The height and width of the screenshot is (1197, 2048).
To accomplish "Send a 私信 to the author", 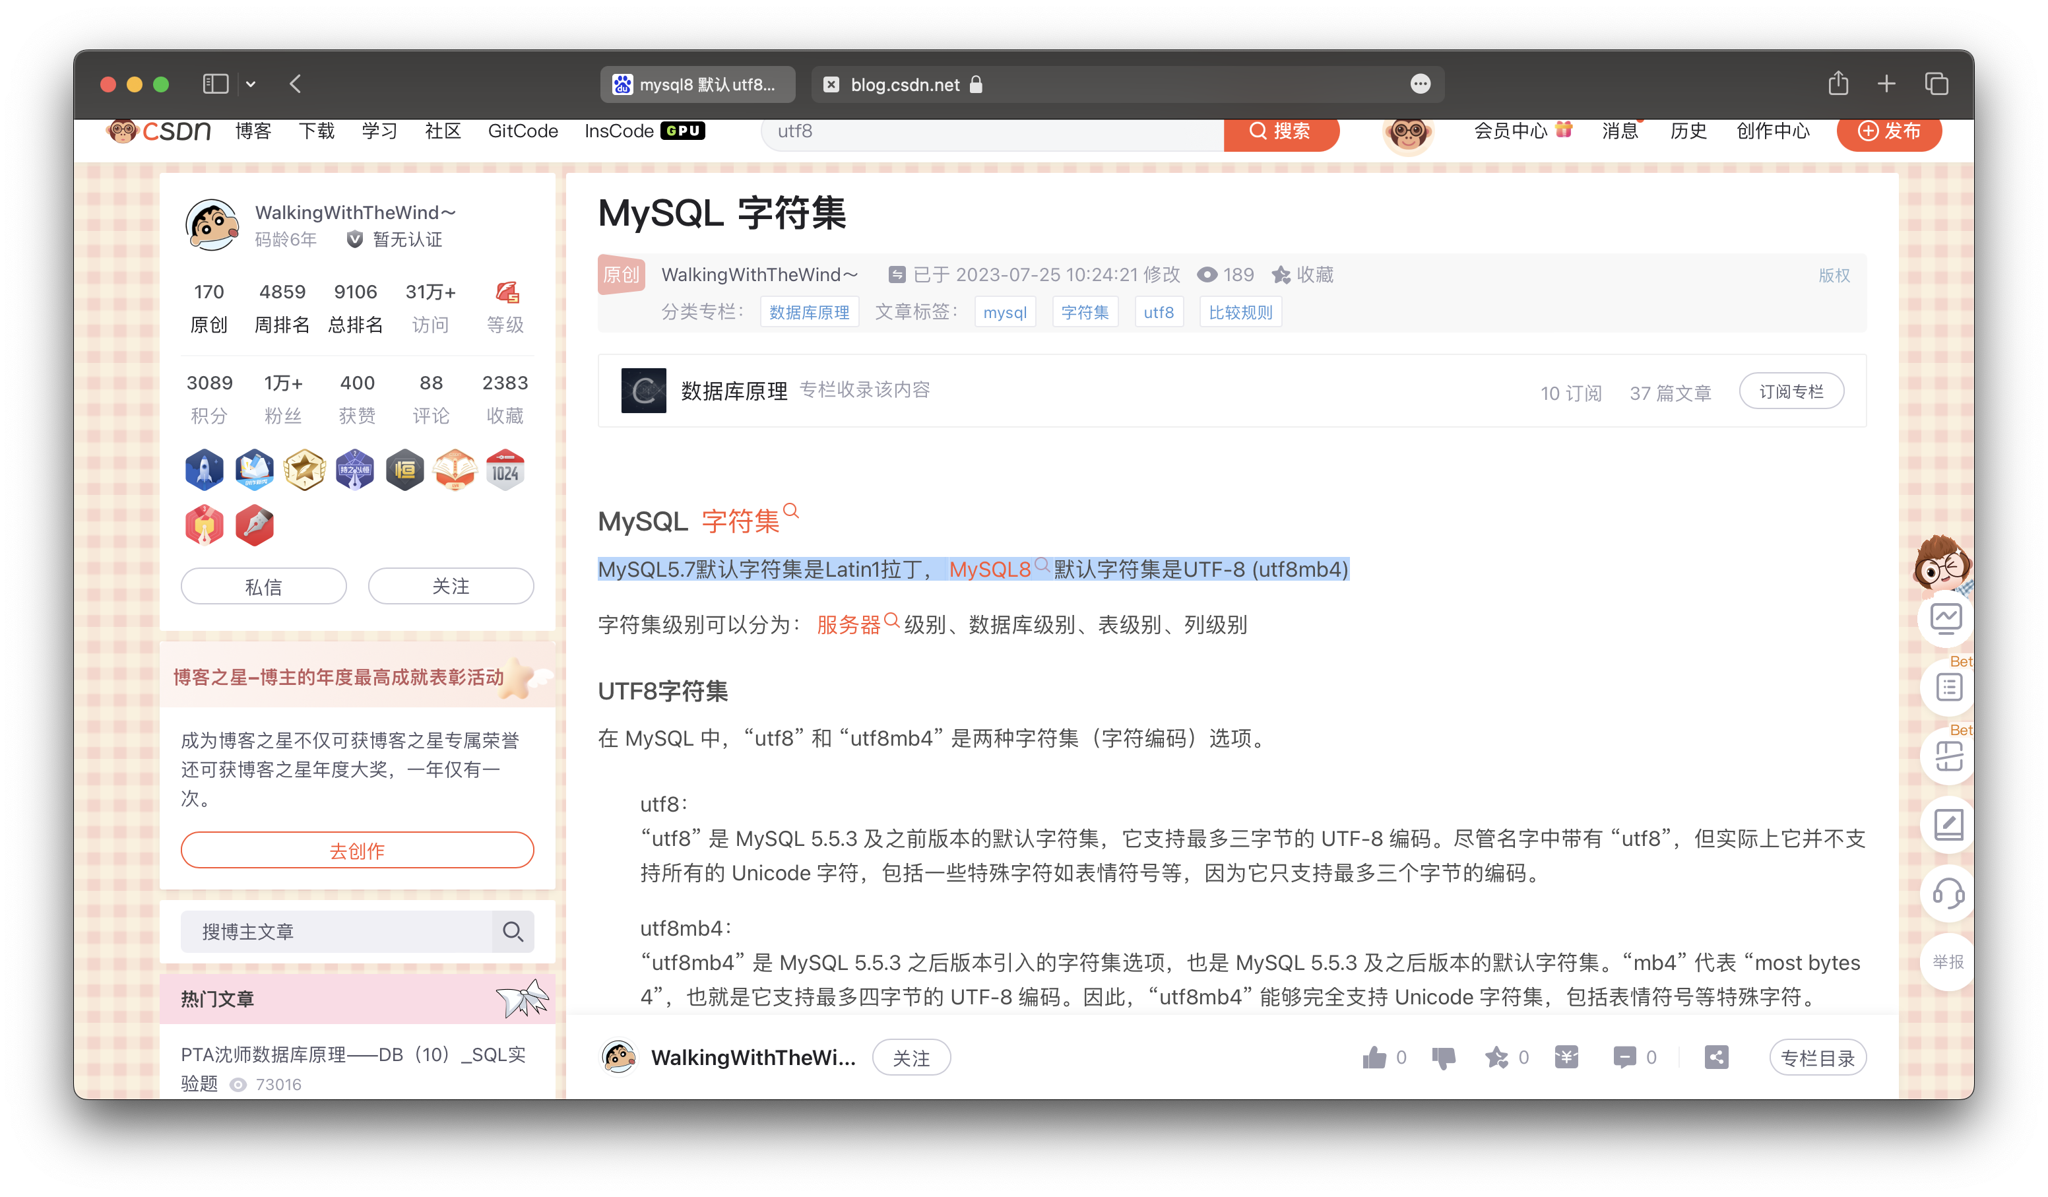I will (x=263, y=586).
